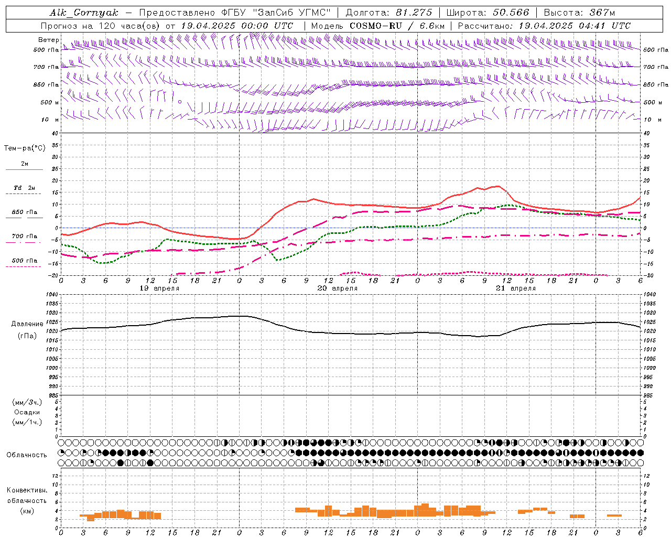Screen dimensions: 671x537
Task: Click the Давление pressure chart title
Action: tap(27, 324)
